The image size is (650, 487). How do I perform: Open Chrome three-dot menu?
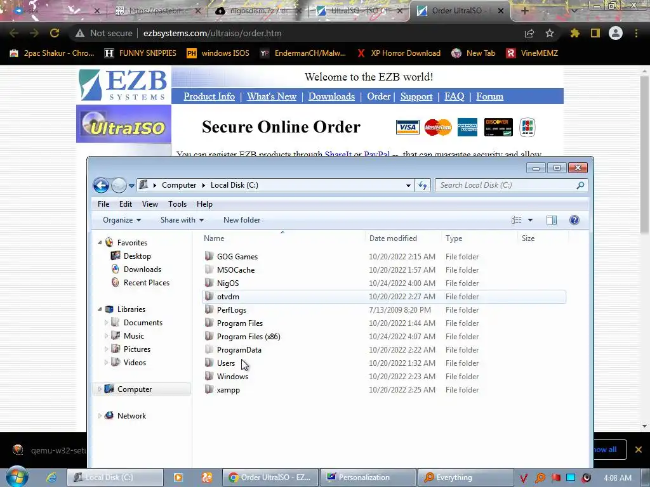click(x=636, y=33)
